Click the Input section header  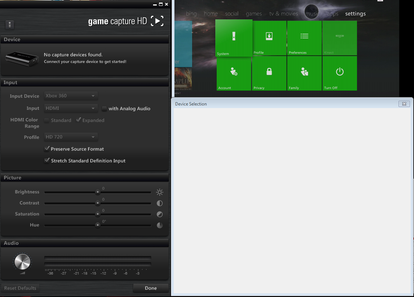click(85, 82)
